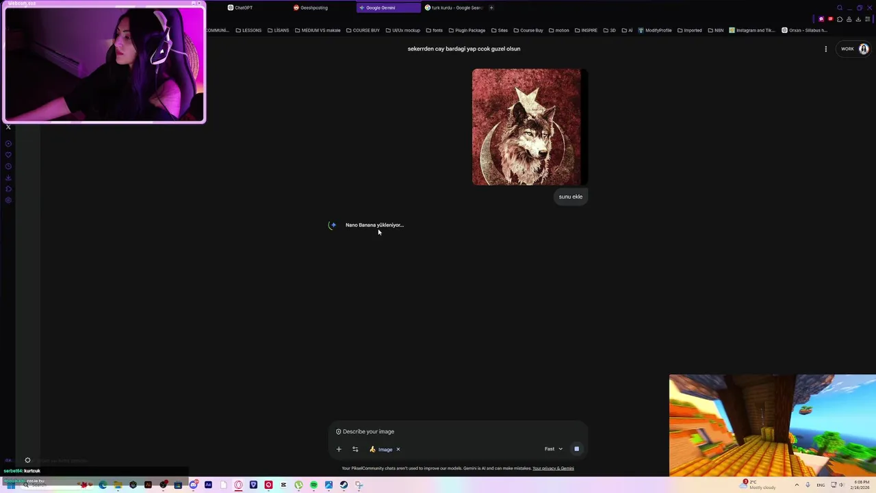Open the WORK account avatar

[864, 49]
